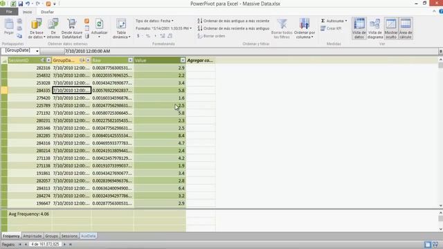443x249 pixels.
Task: Switch to Amplitude sheet tab
Action: [x=33, y=236]
